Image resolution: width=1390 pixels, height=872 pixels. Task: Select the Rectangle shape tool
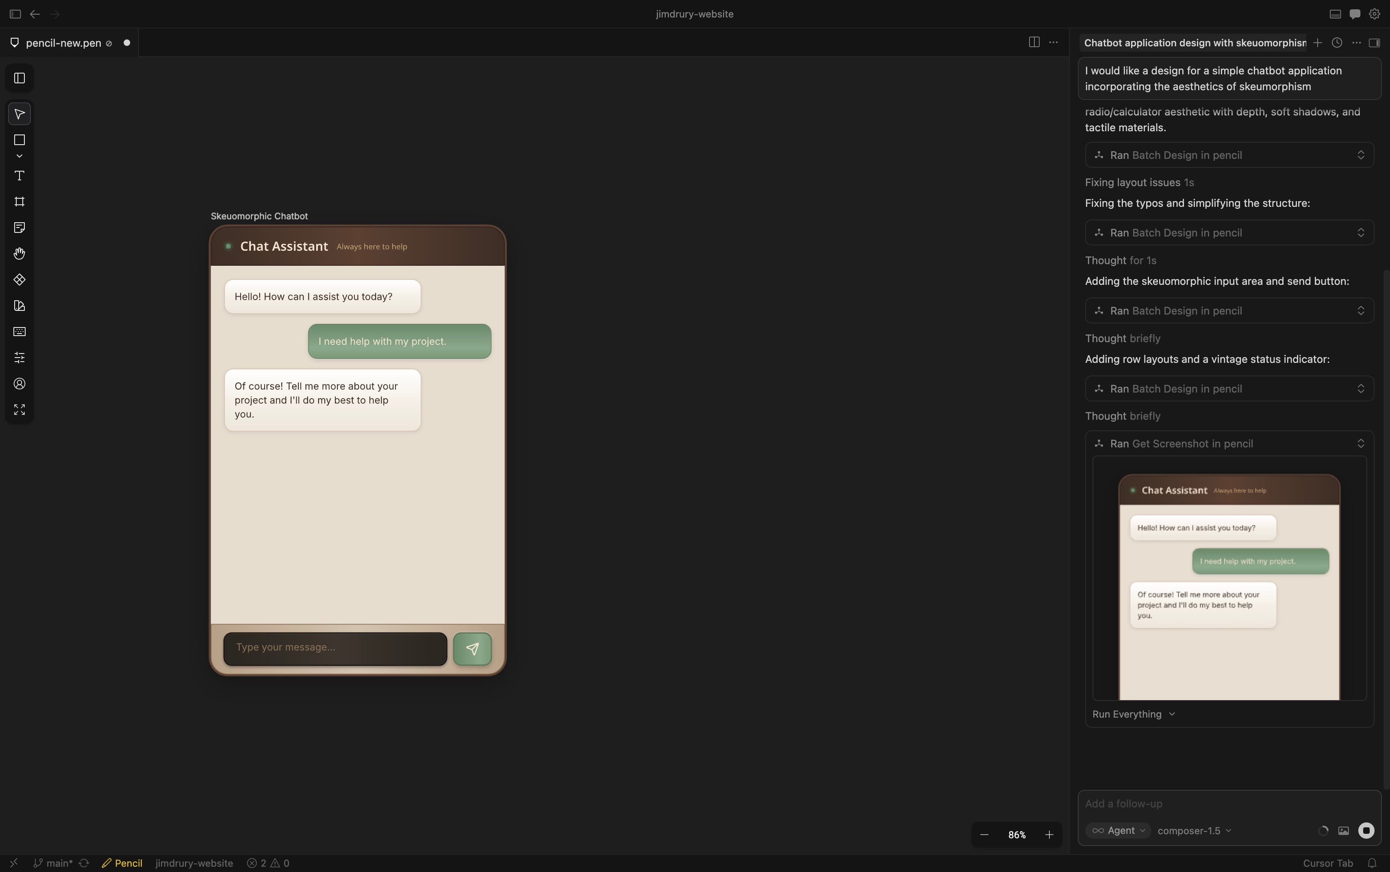coord(19,140)
